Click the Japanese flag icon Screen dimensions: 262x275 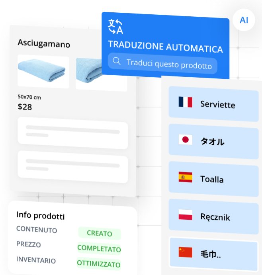(x=185, y=140)
